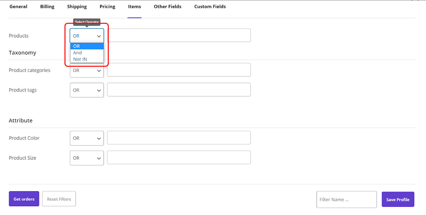
Task: Click the Product Color value field
Action: [x=179, y=138]
